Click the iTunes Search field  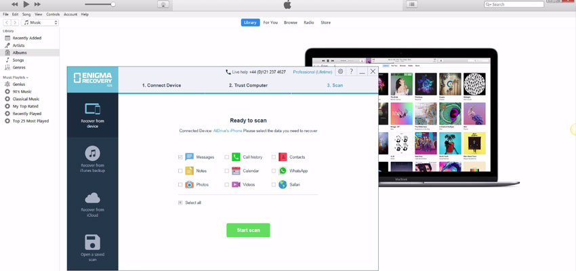click(514, 5)
